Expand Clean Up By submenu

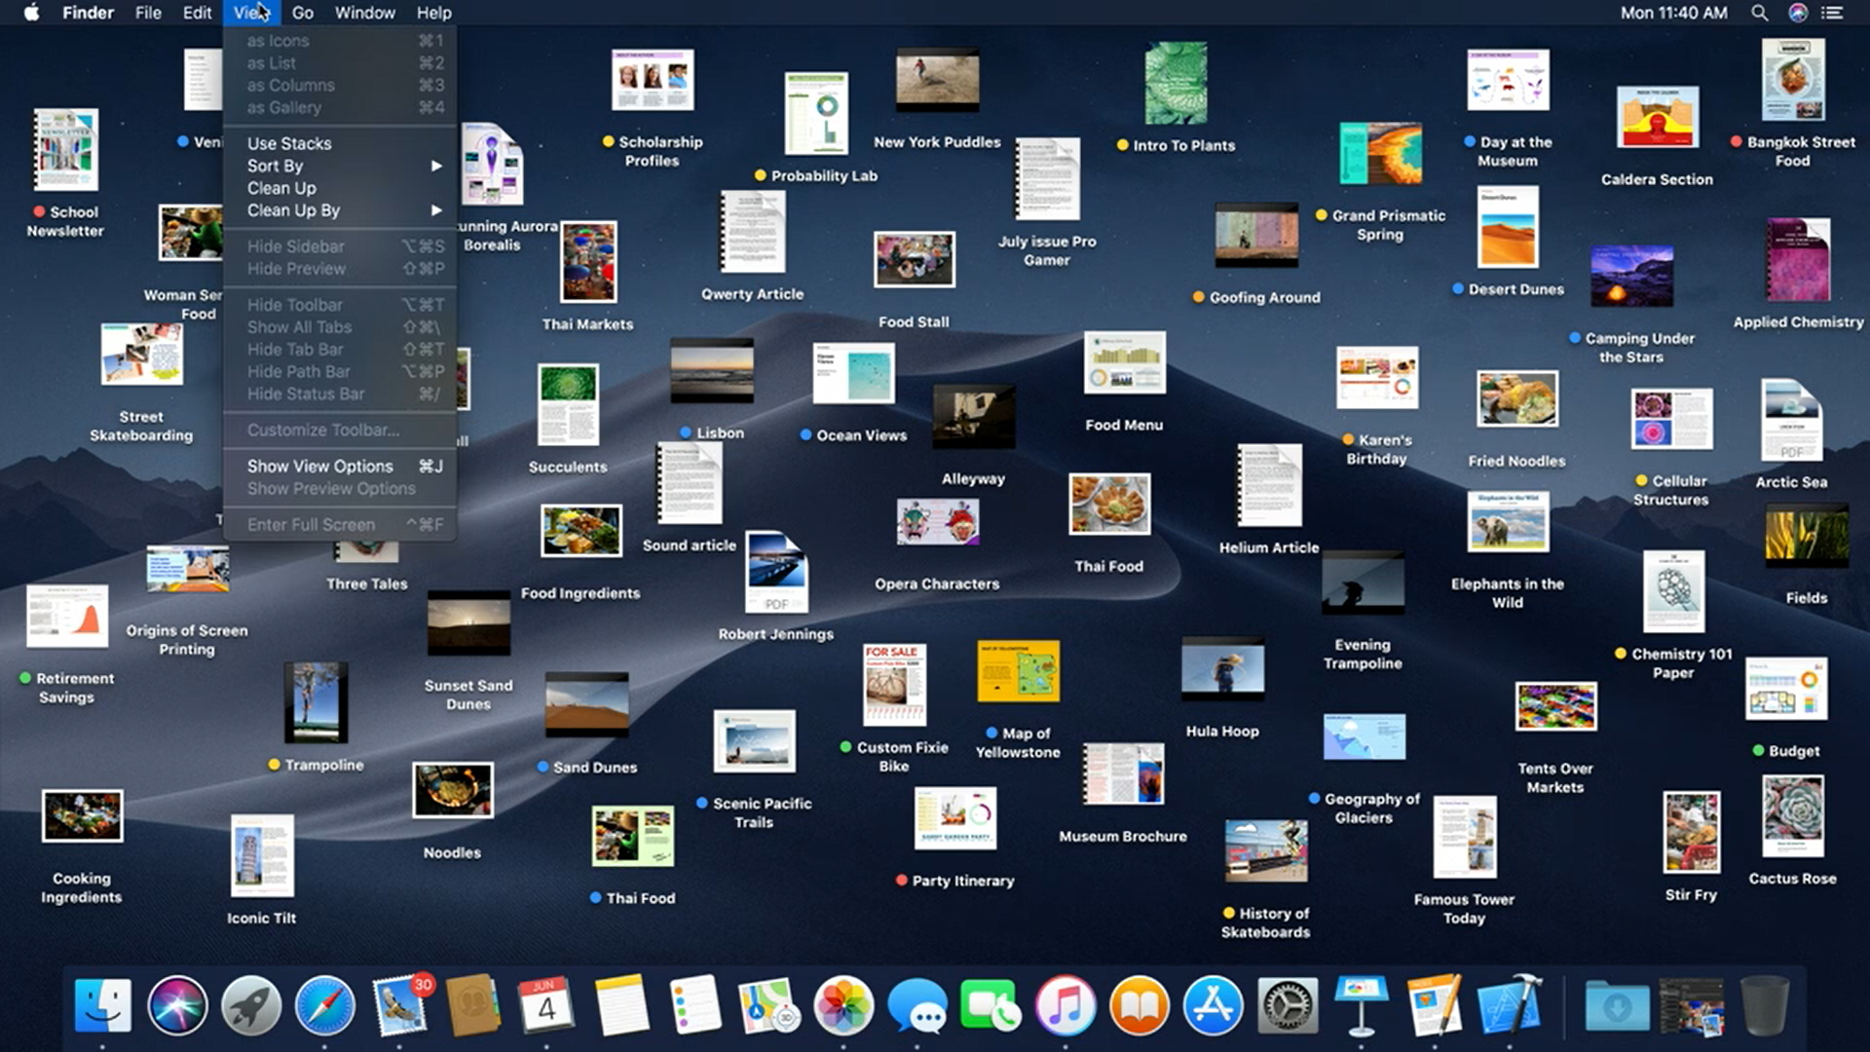point(340,210)
